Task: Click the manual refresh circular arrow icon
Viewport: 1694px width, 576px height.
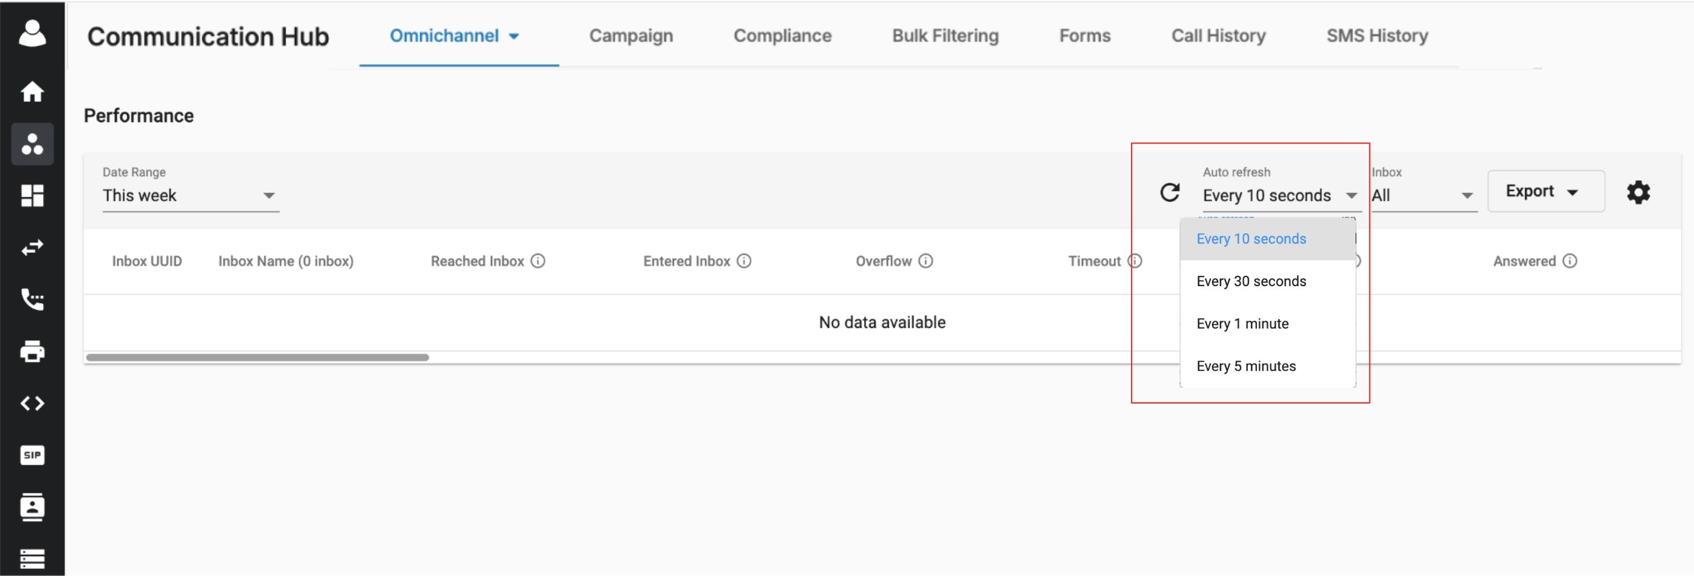Action: 1170,192
